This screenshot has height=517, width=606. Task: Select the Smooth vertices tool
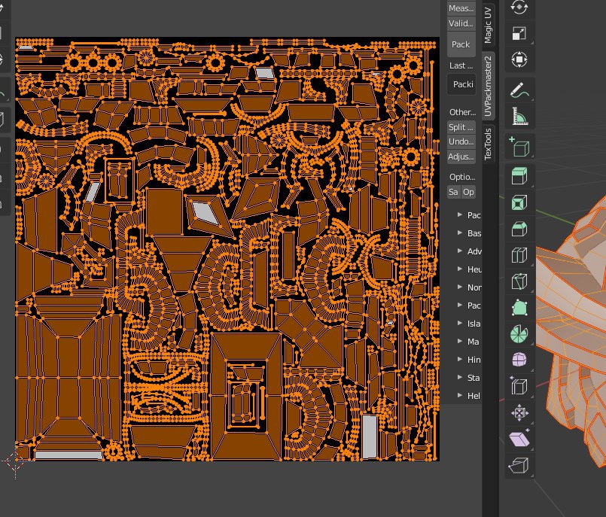[x=519, y=360]
